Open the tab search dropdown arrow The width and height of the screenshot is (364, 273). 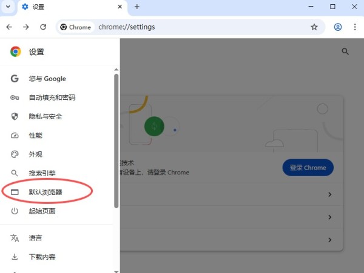tap(8, 7)
